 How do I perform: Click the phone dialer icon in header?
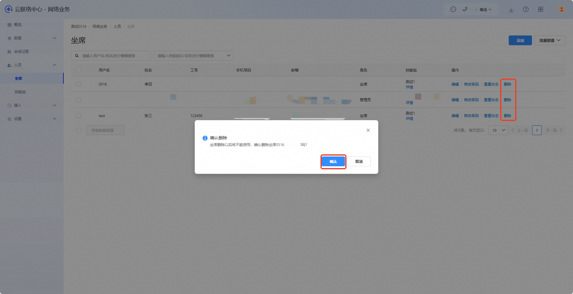[465, 9]
